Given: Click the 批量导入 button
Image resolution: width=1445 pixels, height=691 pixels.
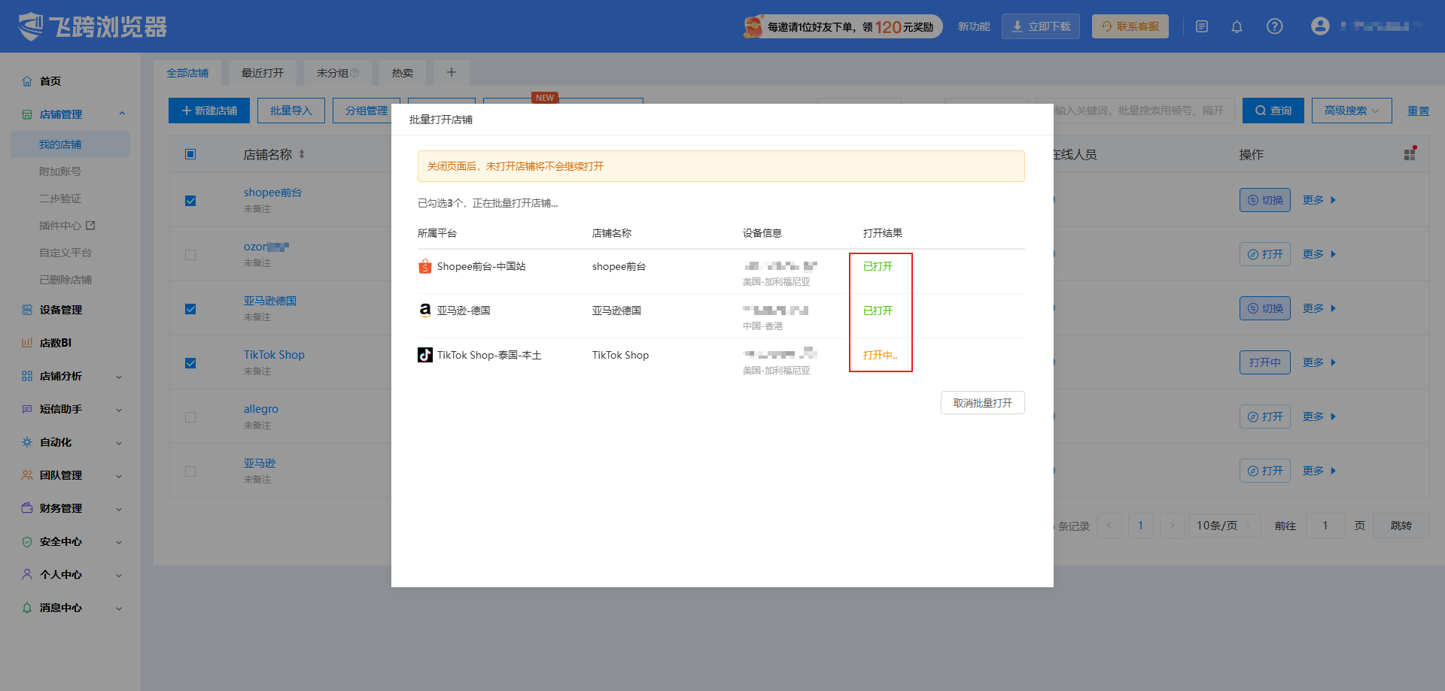Looking at the screenshot, I should coord(291,111).
